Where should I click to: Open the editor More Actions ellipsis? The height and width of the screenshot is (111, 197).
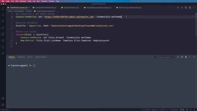pyautogui.click(x=194, y=8)
